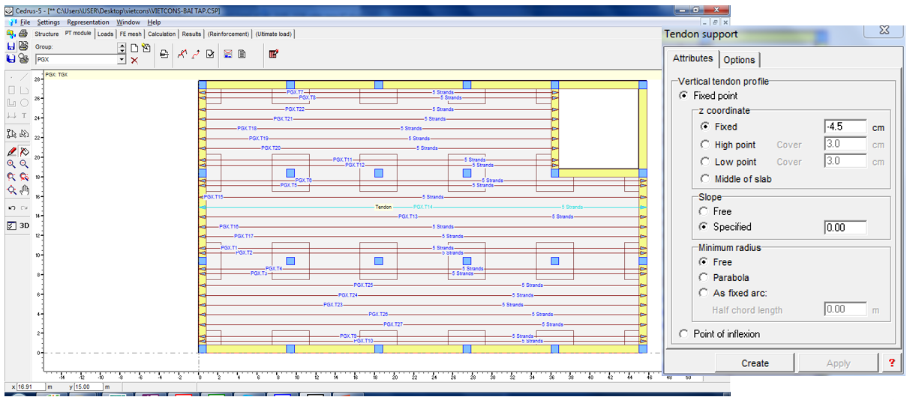Switch to 3D view
This screenshot has width=910, height=400.
24,225
